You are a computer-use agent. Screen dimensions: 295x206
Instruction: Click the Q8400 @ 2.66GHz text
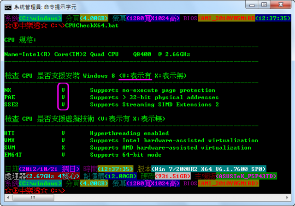(x=161, y=55)
